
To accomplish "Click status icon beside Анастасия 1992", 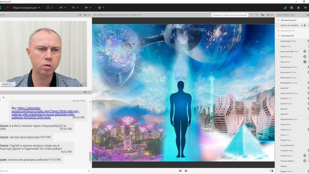I will (x=305, y=52).
